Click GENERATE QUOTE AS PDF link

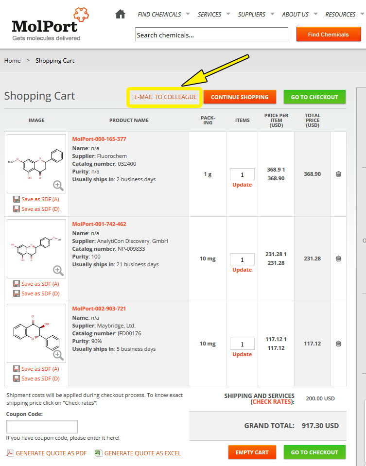coord(51,453)
